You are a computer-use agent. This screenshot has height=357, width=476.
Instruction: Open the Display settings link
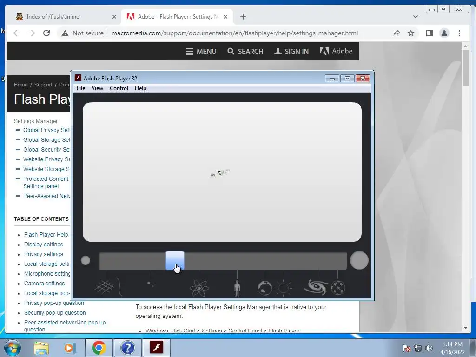(44, 245)
